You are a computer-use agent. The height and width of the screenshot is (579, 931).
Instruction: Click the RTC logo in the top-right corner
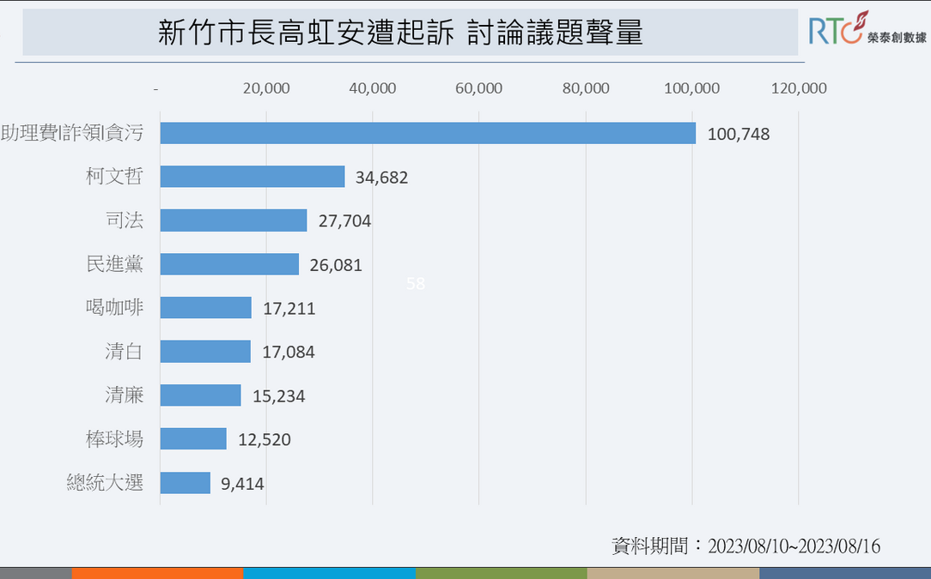click(867, 31)
